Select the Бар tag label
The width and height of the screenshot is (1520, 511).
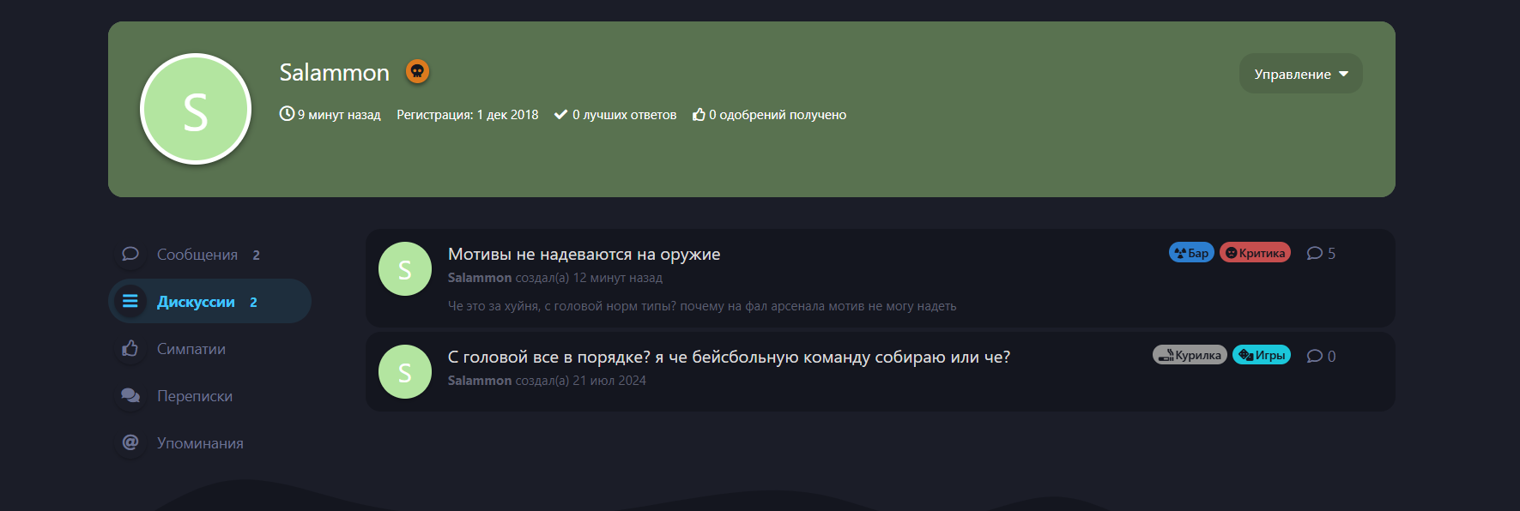1191,252
